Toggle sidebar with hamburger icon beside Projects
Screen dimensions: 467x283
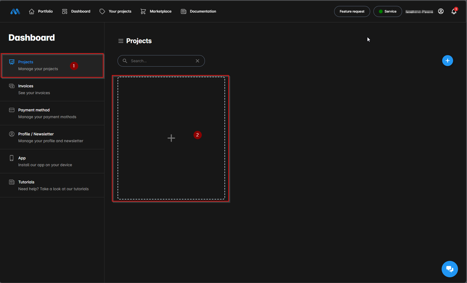tap(121, 41)
